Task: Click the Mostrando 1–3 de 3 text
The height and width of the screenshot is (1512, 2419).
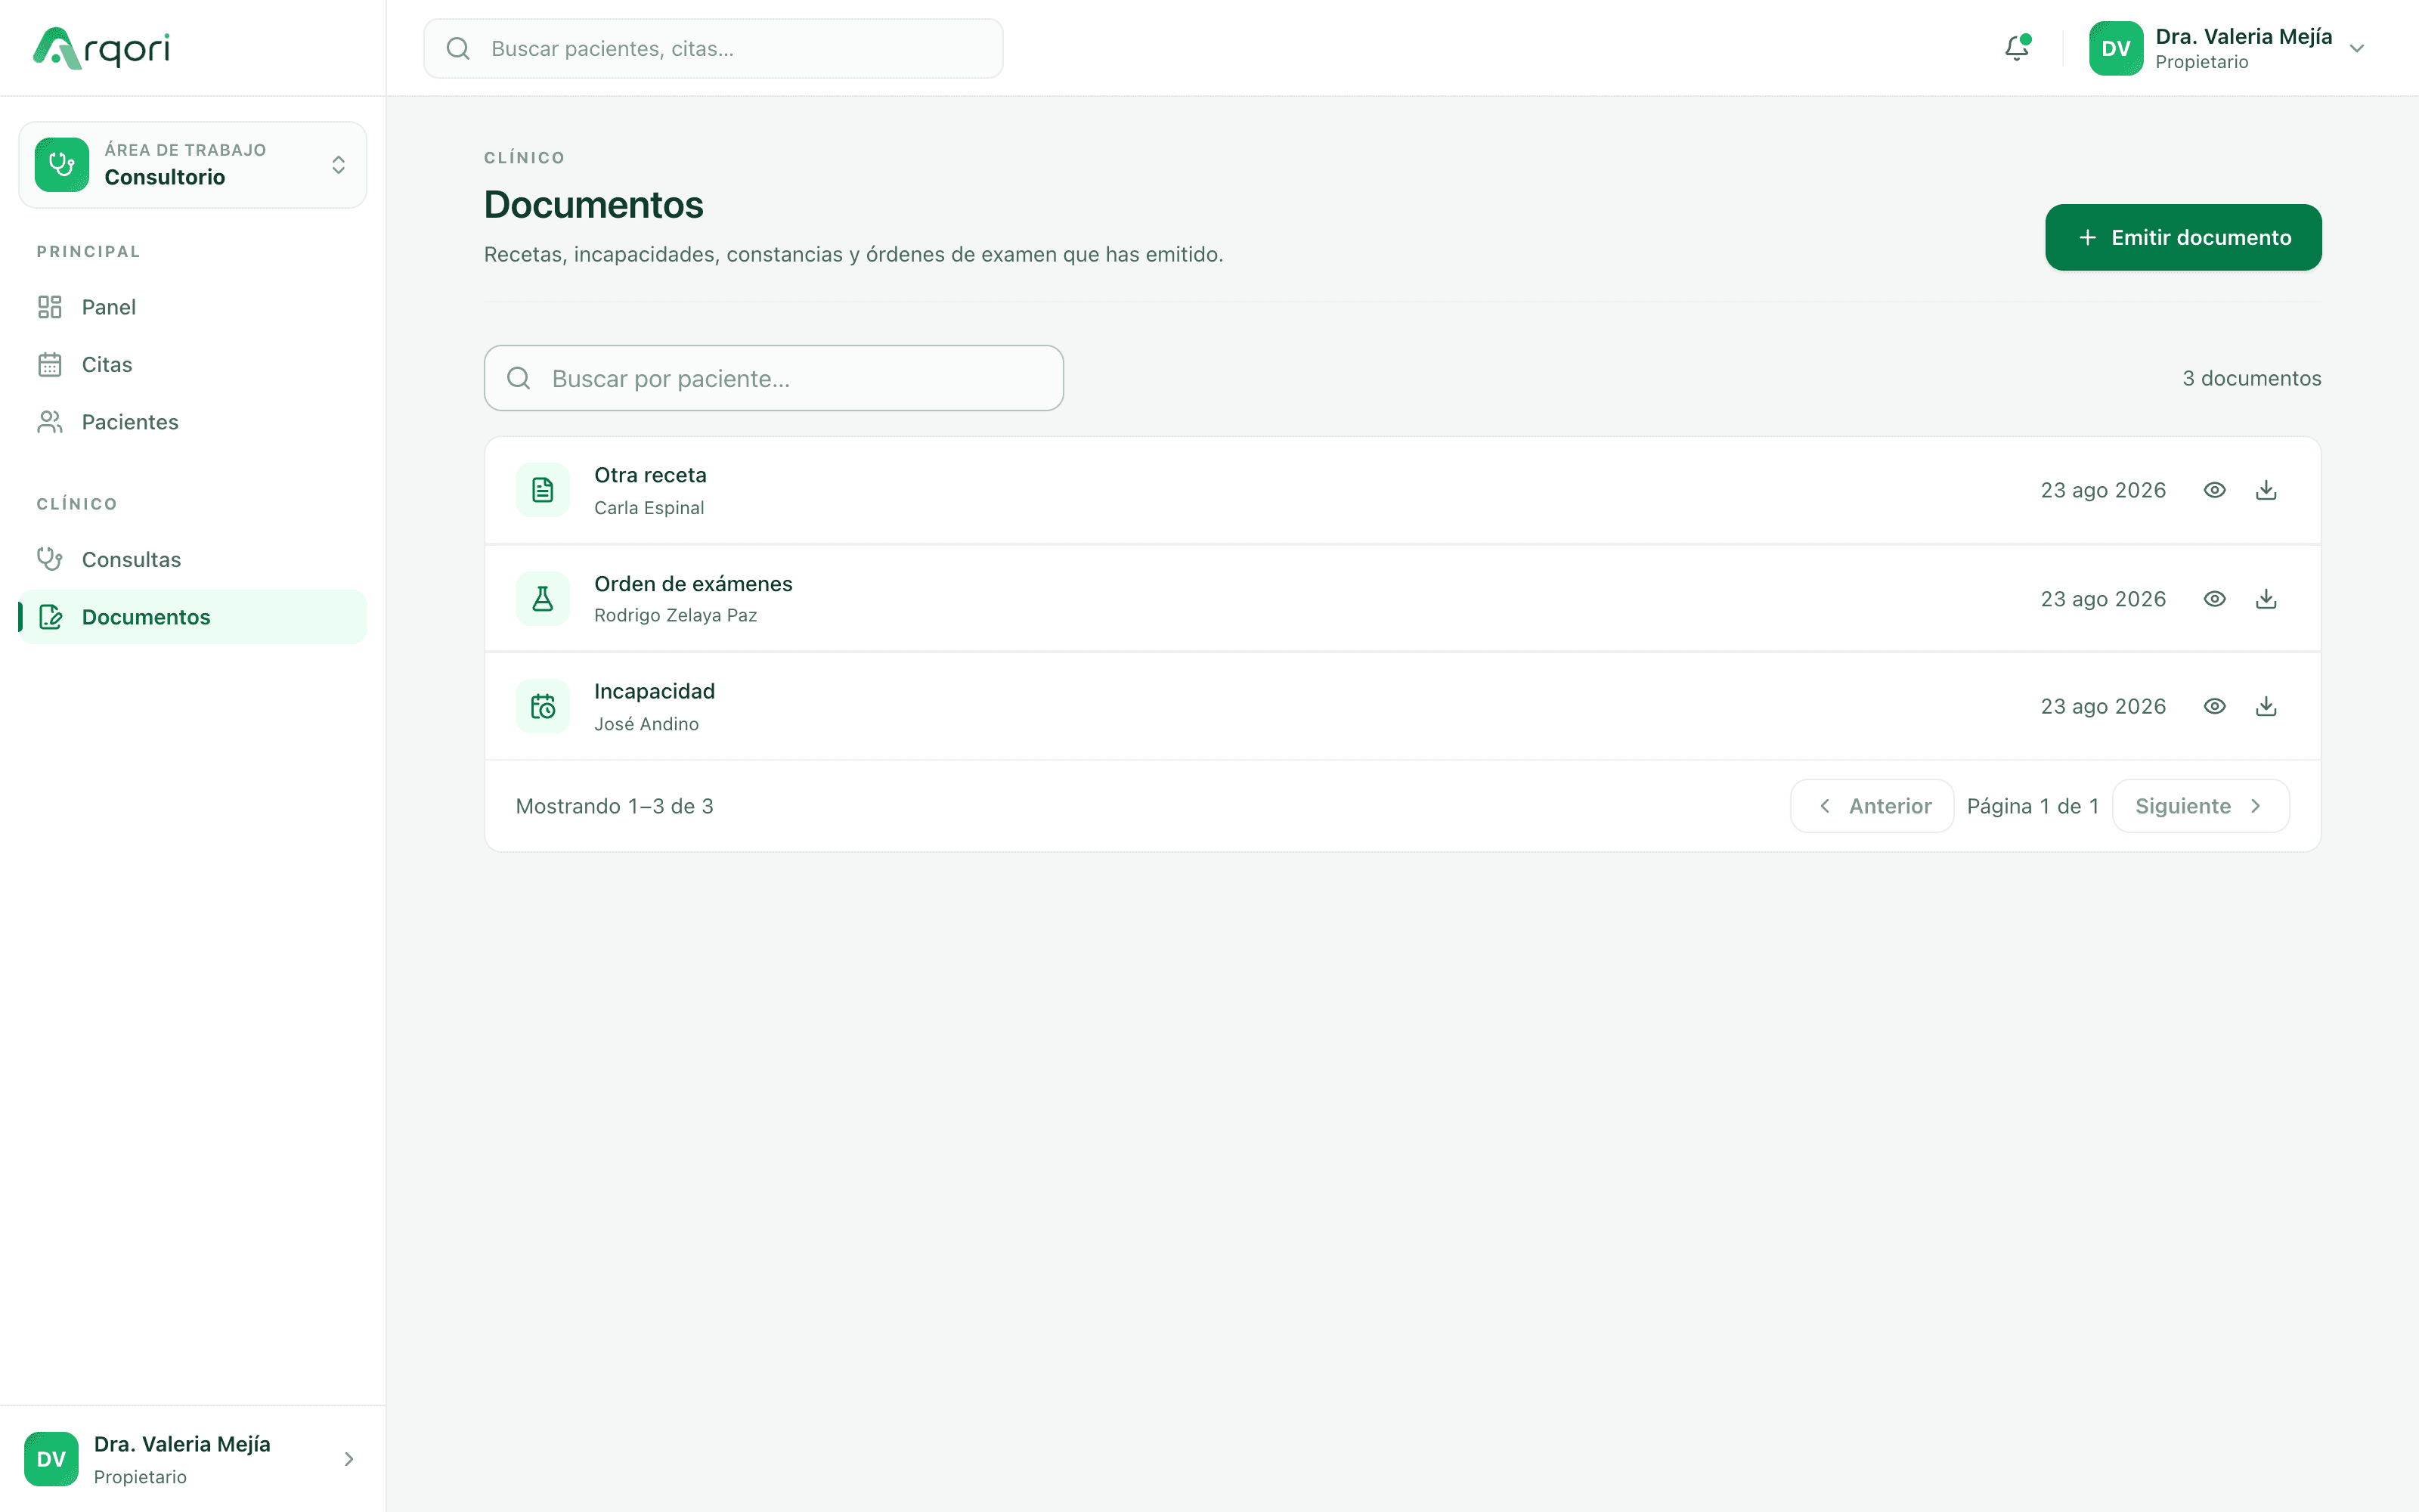Action: pos(615,806)
